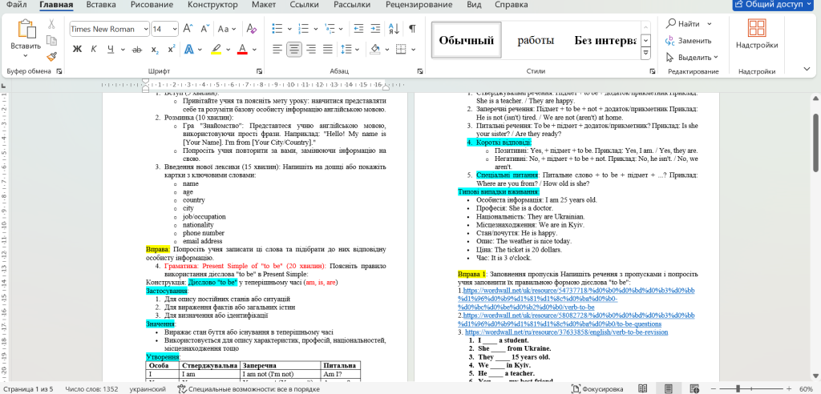821x394 pixels.
Task: Click the red font color swatch
Action: [241, 50]
